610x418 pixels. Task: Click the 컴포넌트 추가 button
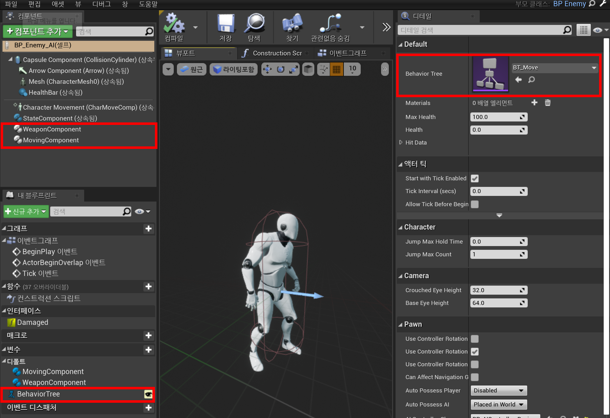click(x=38, y=31)
